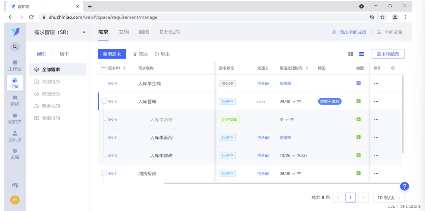Viewport: 425px width, 211px height.
Task: Reload the page in the browser
Action: pos(31,17)
